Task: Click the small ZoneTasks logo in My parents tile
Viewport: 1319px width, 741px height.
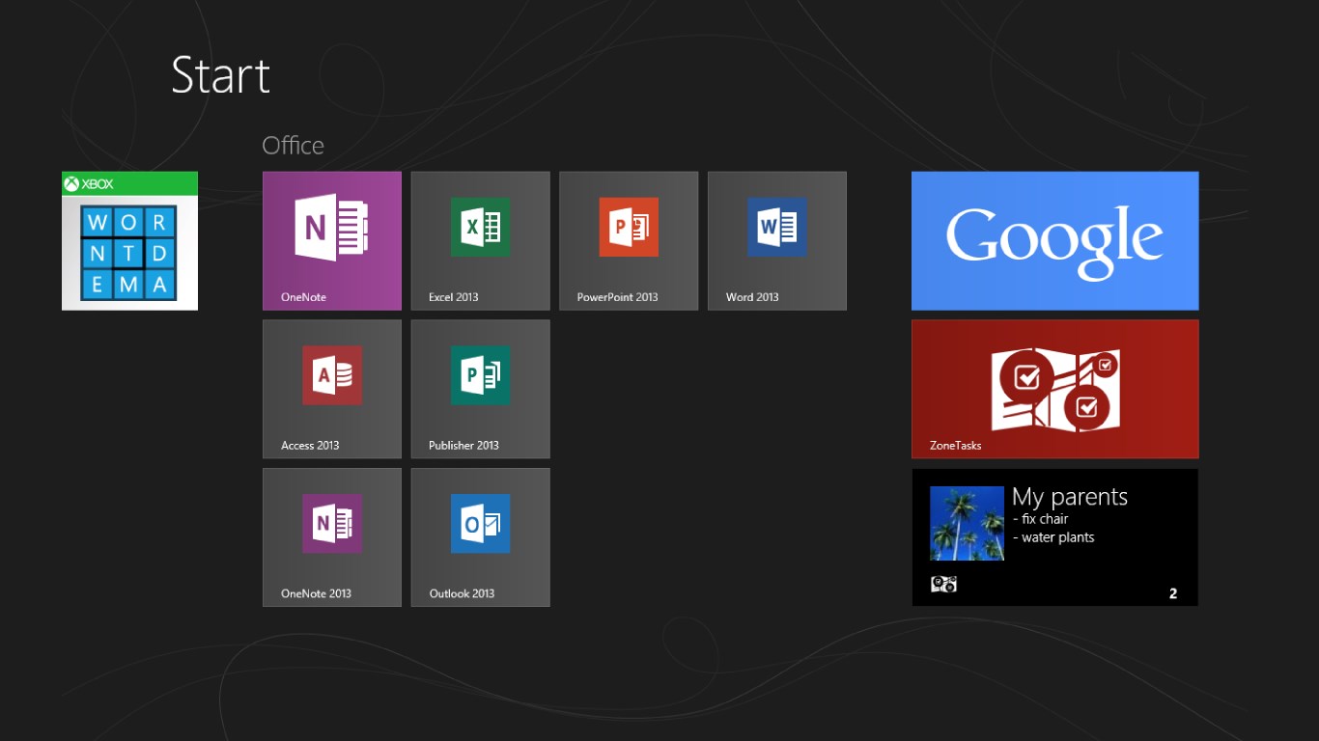Action: click(943, 584)
